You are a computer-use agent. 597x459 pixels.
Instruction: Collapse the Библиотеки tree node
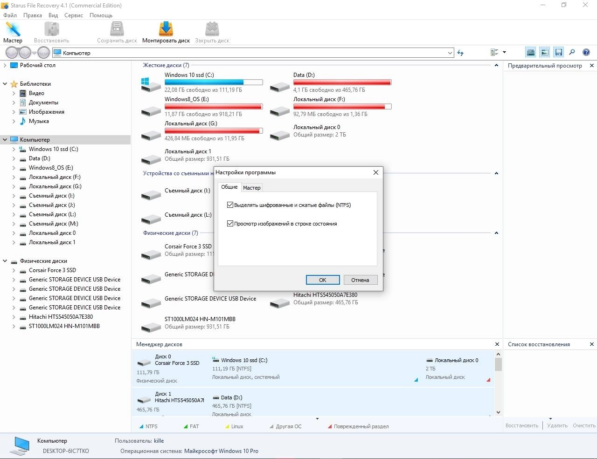(x=5, y=84)
